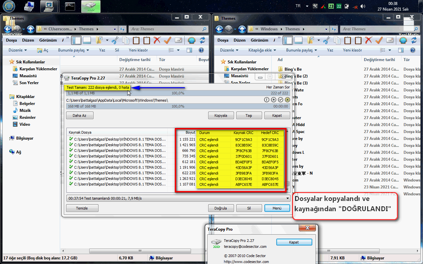Click the Help question mark in left window
This screenshot has height=264, width=423.
coord(201,50)
